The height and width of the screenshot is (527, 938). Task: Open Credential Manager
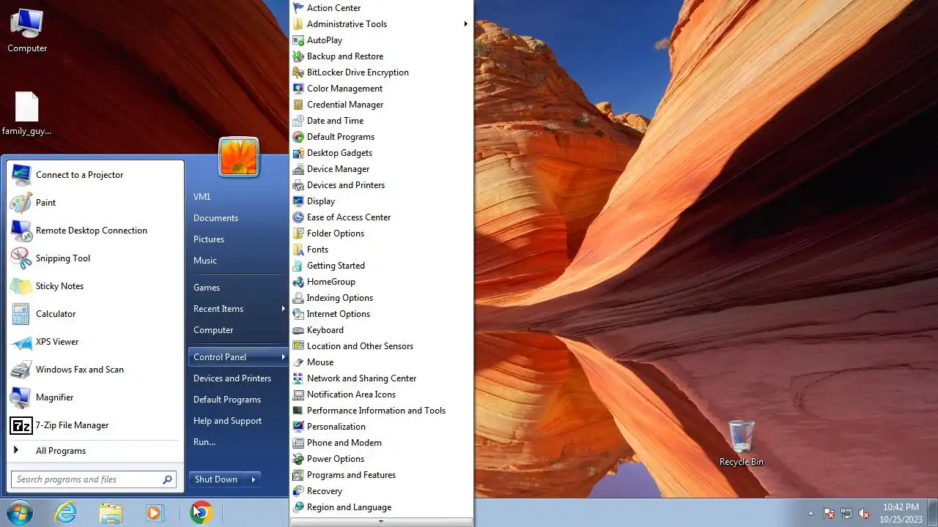pyautogui.click(x=381, y=105)
